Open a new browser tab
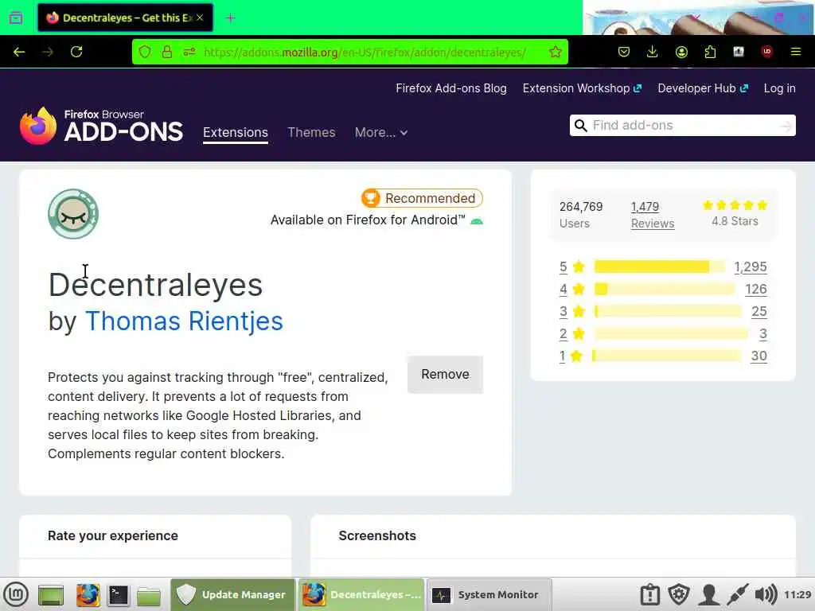The height and width of the screenshot is (611, 815). (231, 18)
